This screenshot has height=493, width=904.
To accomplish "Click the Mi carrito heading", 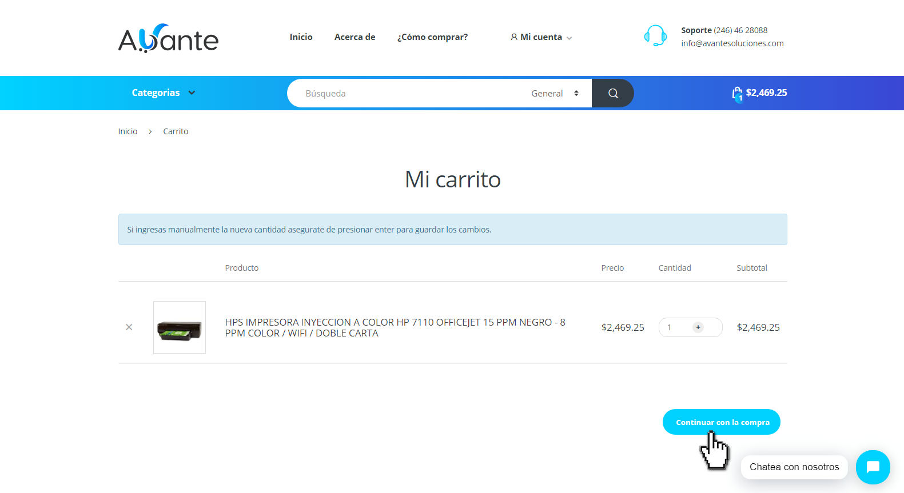I will tap(453, 179).
